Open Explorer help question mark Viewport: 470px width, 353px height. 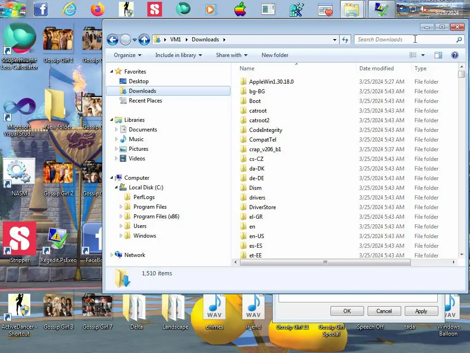pos(455,55)
